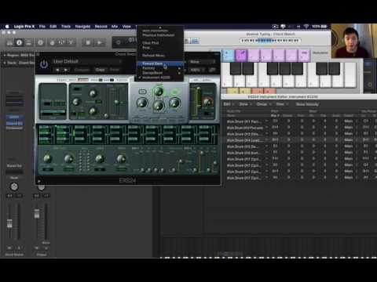Click the Compare button in plug-in header
377x282 pixels.
pos(82,70)
